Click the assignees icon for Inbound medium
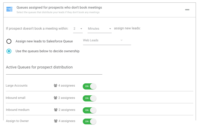The image size is (200, 130). tap(55, 110)
